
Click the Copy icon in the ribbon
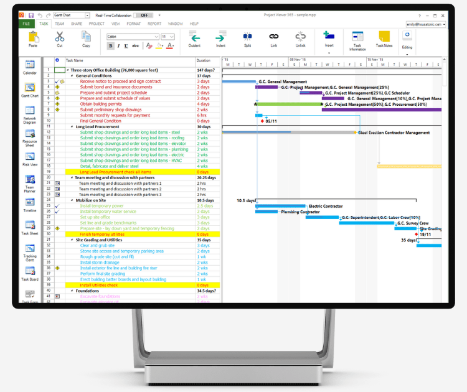pyautogui.click(x=86, y=36)
